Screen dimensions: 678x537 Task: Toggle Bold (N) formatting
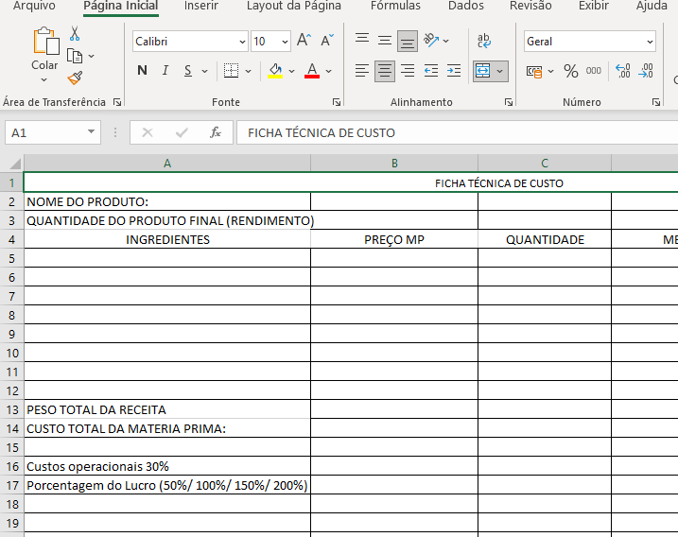pos(142,71)
